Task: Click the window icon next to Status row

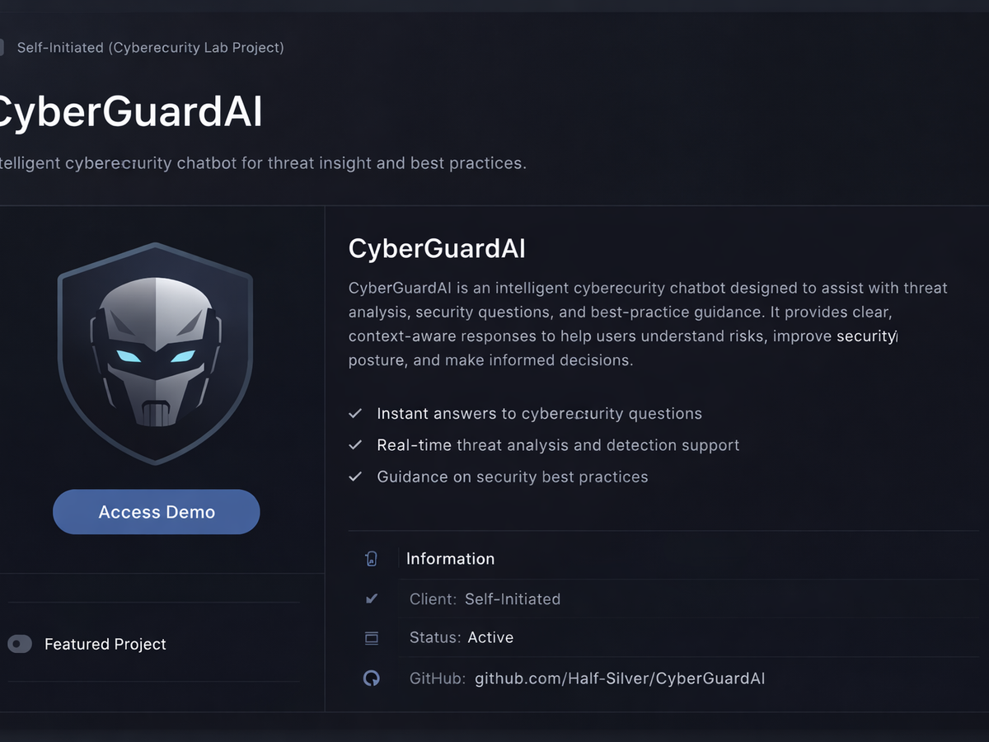Action: click(x=372, y=637)
